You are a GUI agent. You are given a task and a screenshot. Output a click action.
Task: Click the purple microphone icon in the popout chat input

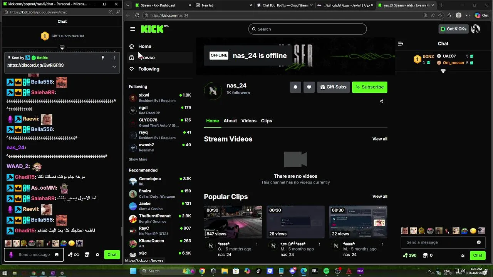(x=11, y=255)
